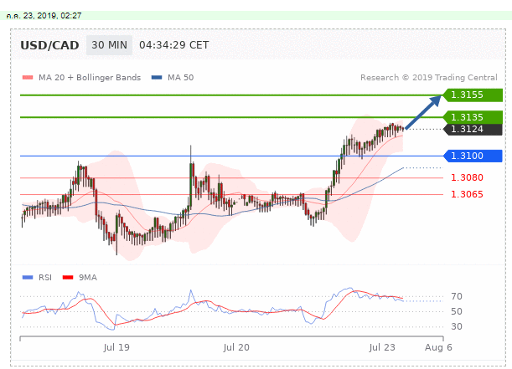Click the Aug 6 date axis label

point(438,347)
